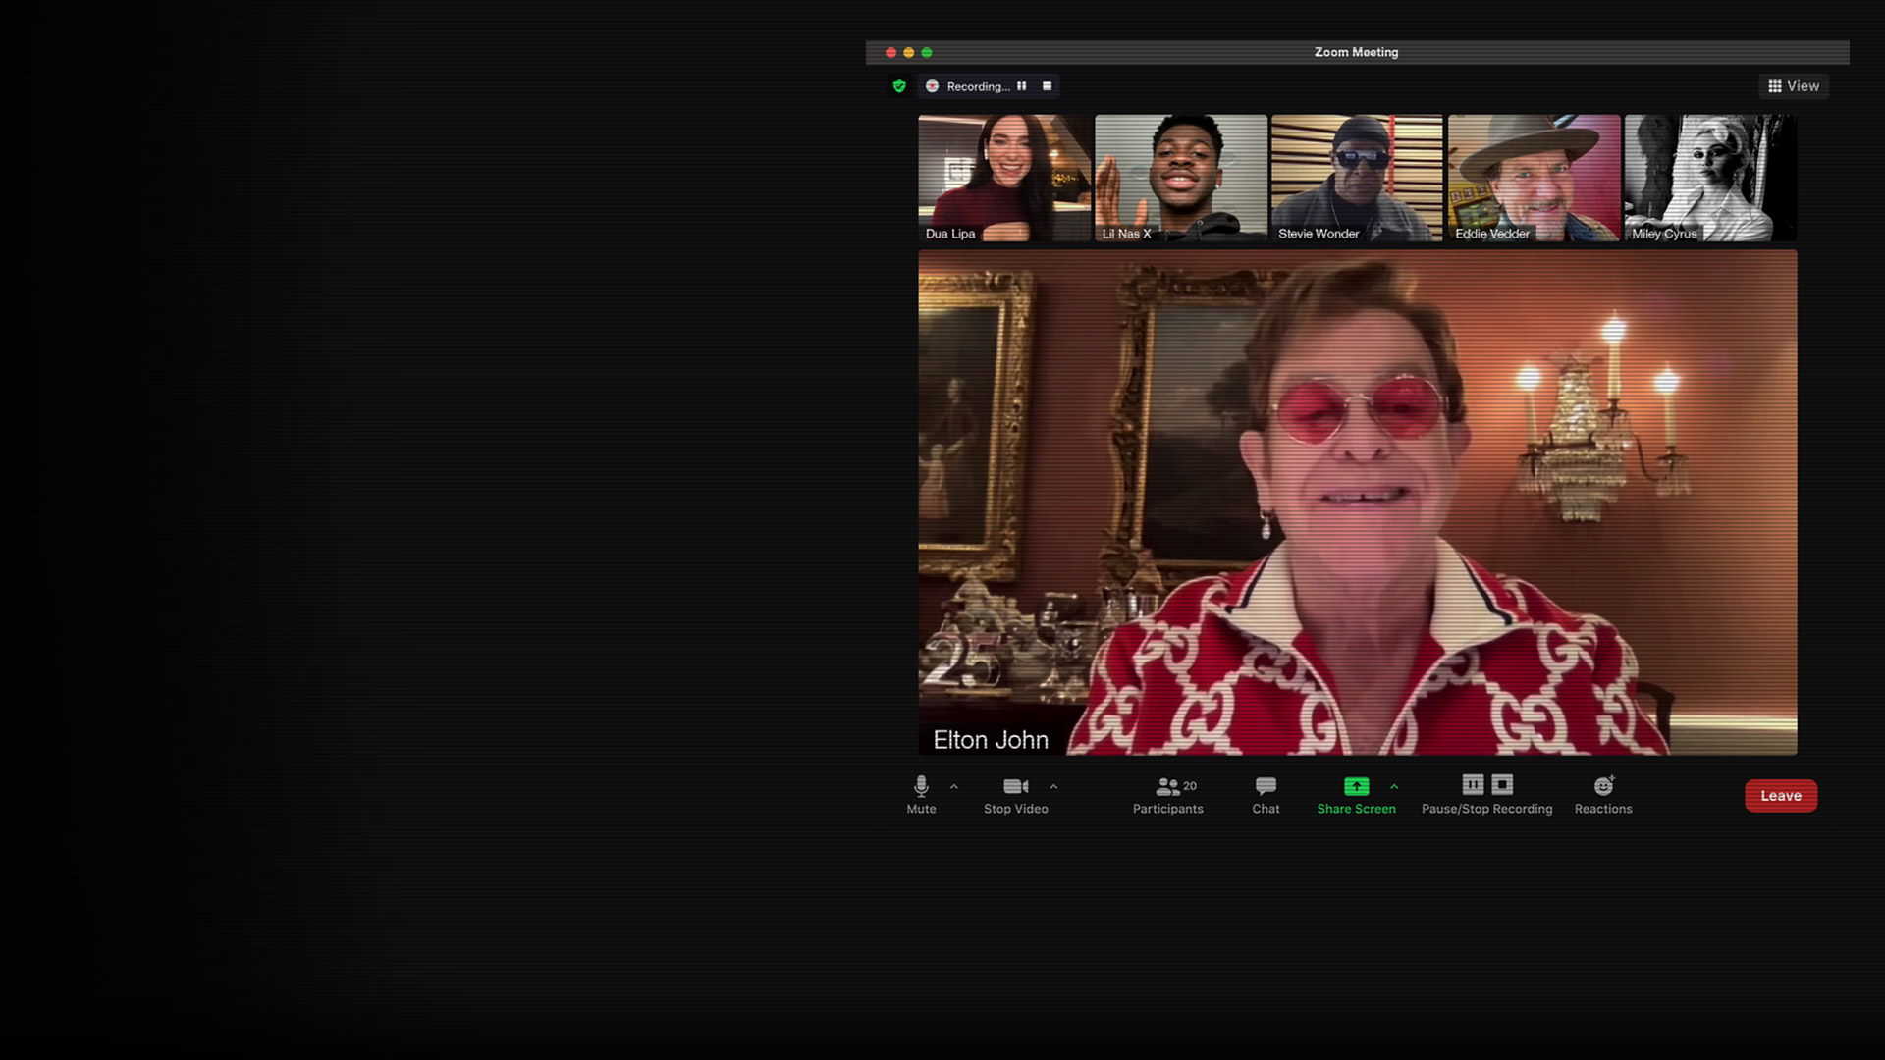Image resolution: width=1885 pixels, height=1060 pixels.
Task: Close the Zoom Meeting window
Action: [x=890, y=52]
